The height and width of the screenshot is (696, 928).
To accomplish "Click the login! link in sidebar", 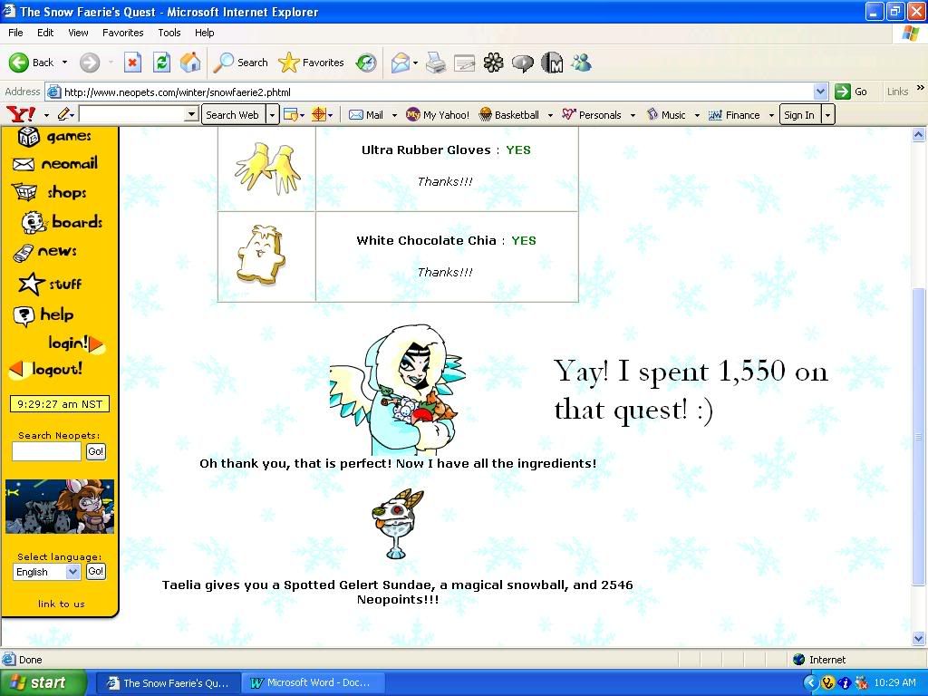I will click(x=76, y=343).
